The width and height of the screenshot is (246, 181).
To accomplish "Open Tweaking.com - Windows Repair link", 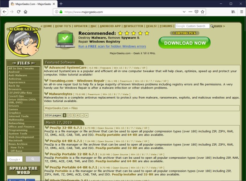I will click(77, 80).
